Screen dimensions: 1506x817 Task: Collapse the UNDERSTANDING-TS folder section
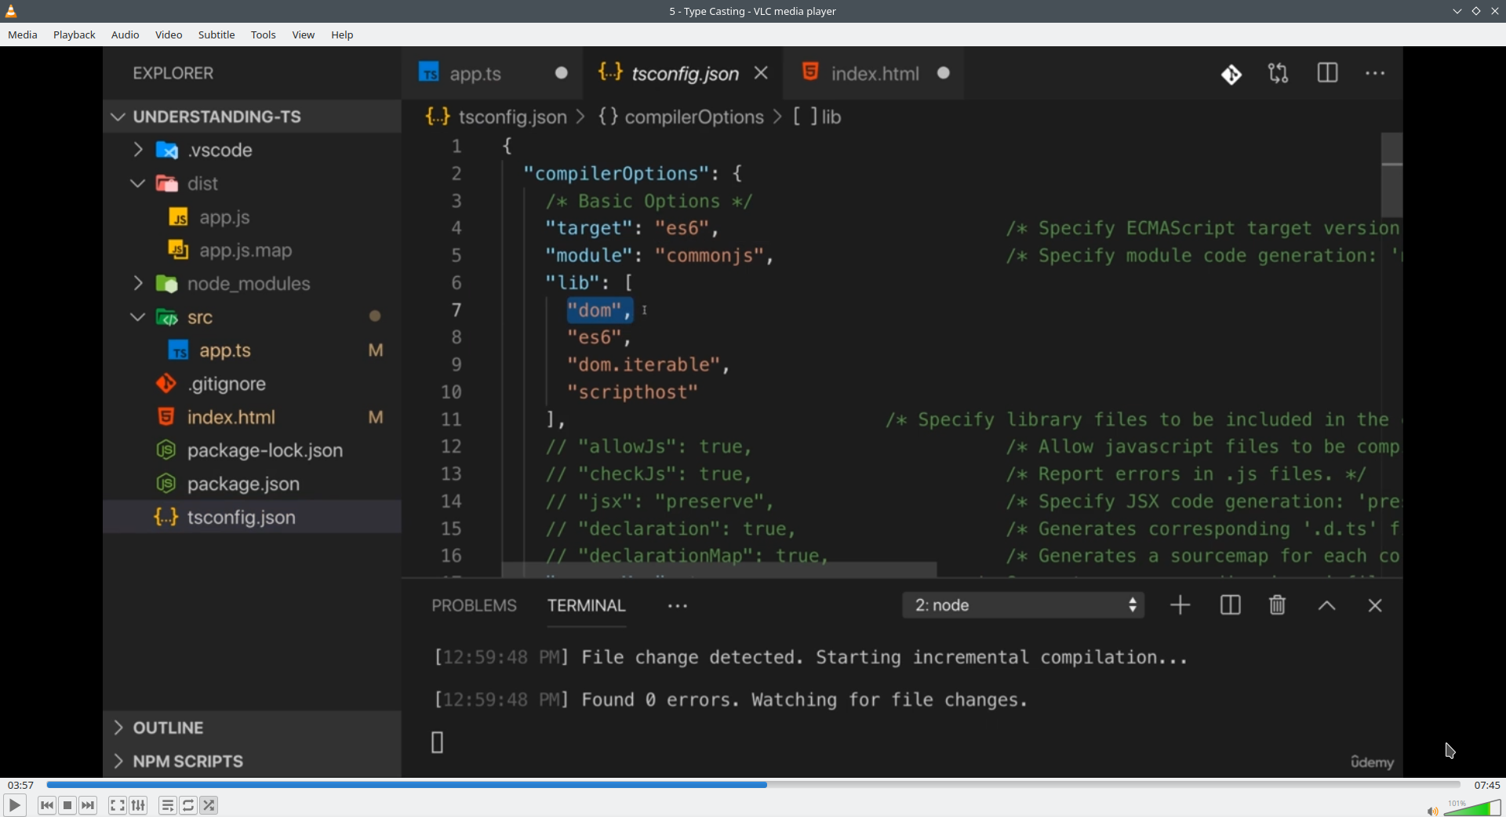[x=252, y=117]
